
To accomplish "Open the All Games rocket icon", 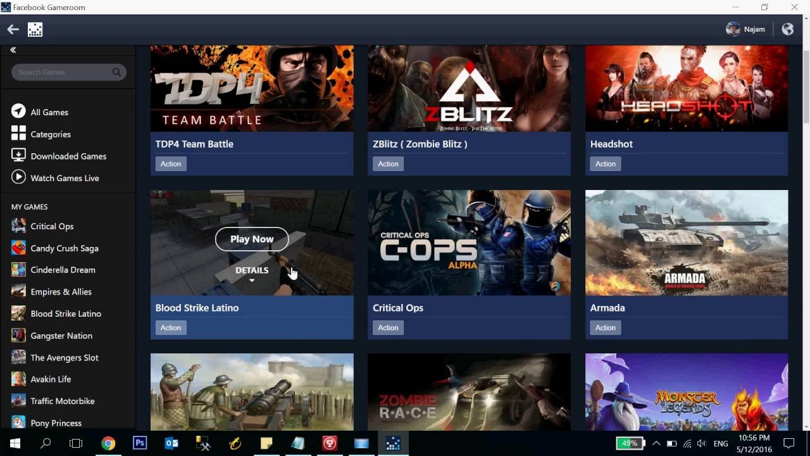I will (18, 111).
